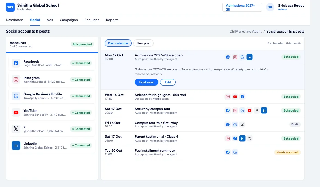Open the Parent testimonial · Class 4 post
320x187 pixels.
[x=156, y=137]
